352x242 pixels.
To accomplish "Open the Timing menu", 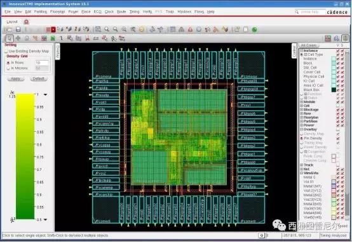I will point(134,11).
